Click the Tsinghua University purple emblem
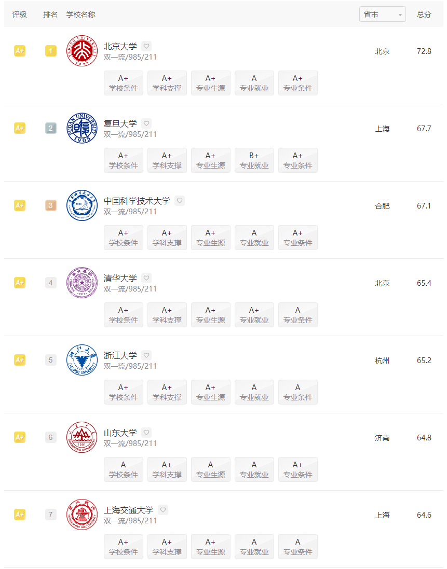This screenshot has width=447, height=569. pyautogui.click(x=82, y=283)
